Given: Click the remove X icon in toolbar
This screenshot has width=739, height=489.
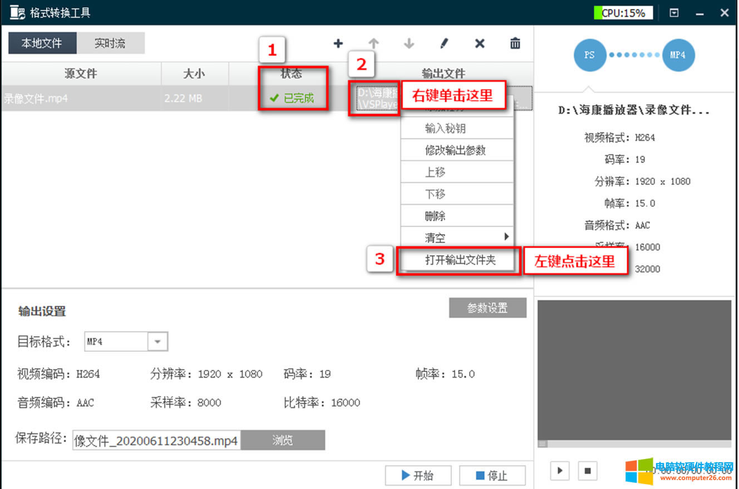Looking at the screenshot, I should (480, 43).
